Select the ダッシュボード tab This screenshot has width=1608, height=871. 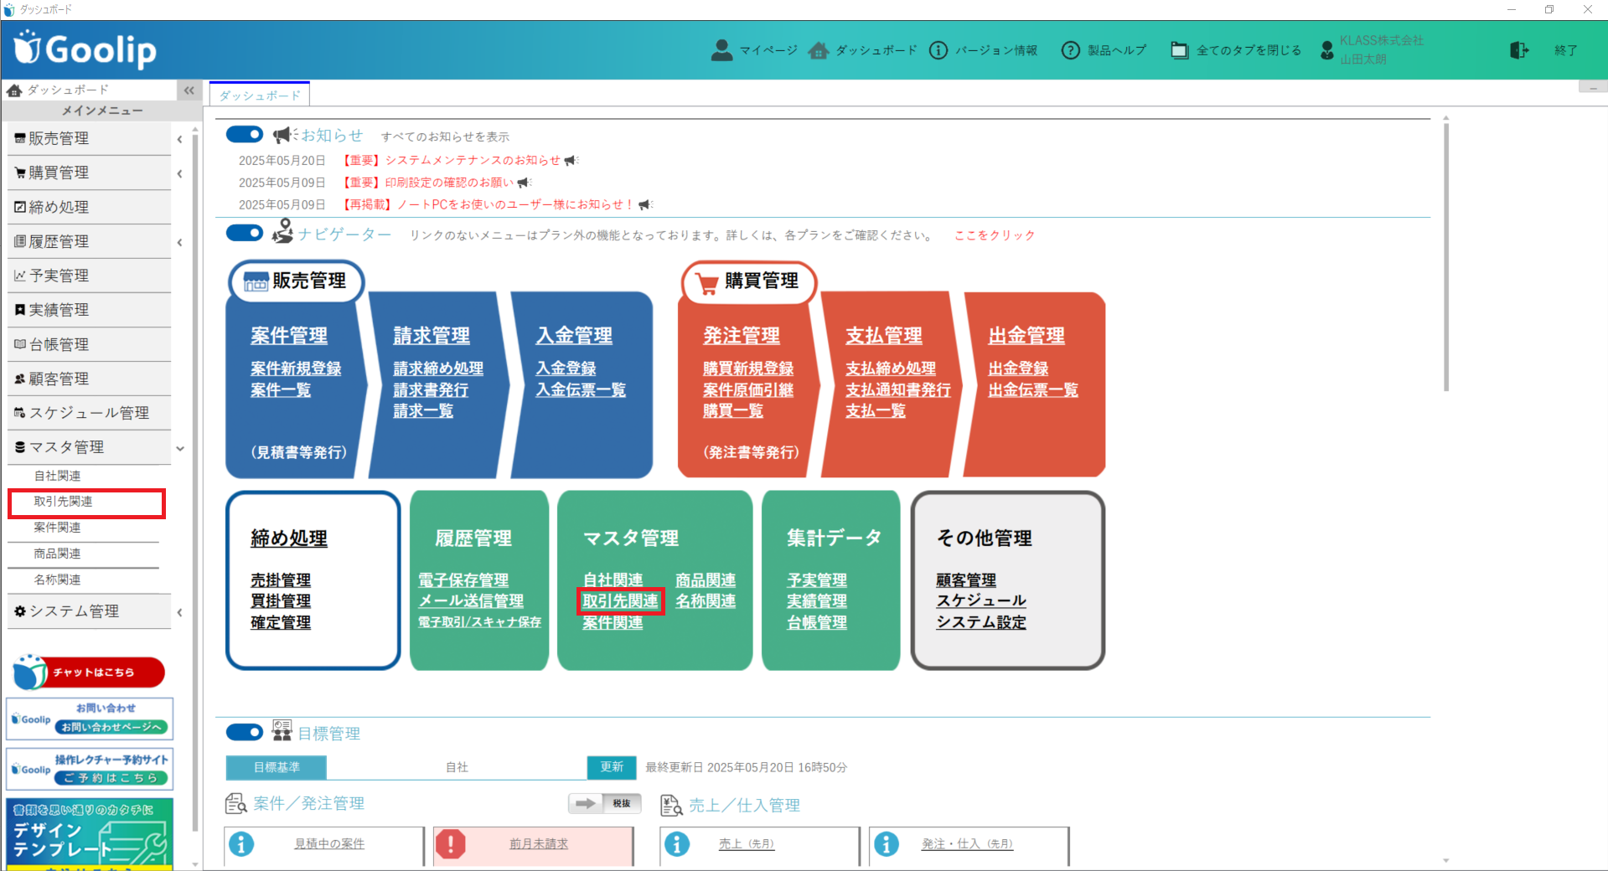tap(260, 95)
